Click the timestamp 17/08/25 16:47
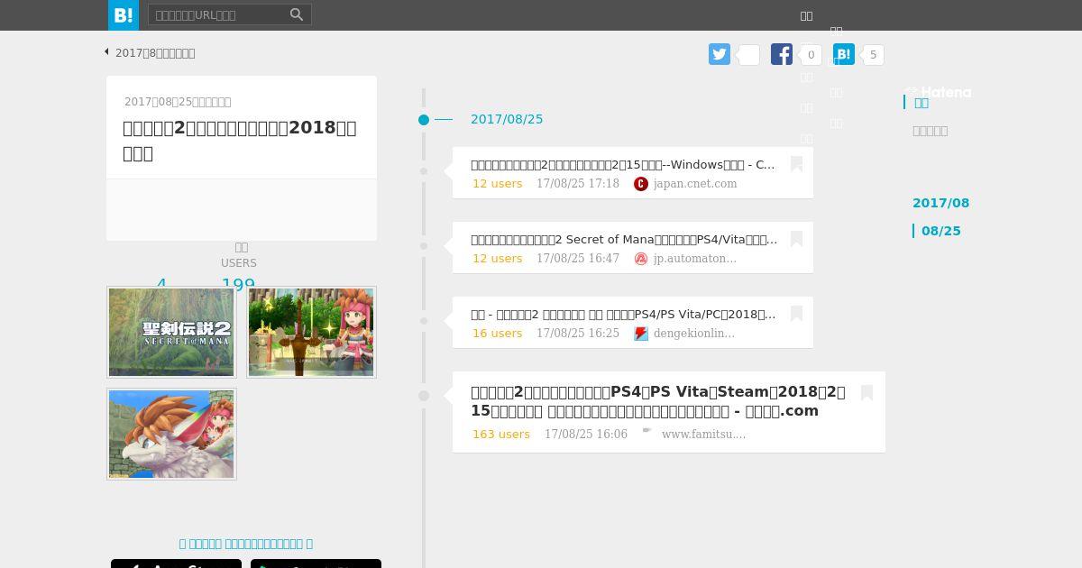Image resolution: width=1082 pixels, height=568 pixels. 578,259
